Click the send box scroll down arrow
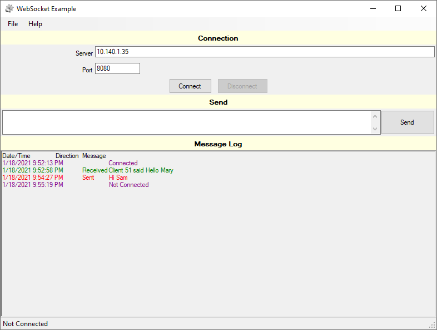Viewport: 437px width, 330px height. pyautogui.click(x=375, y=129)
